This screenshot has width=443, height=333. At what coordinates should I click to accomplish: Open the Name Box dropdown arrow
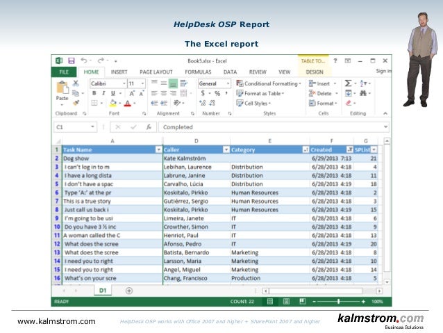[x=92, y=127]
